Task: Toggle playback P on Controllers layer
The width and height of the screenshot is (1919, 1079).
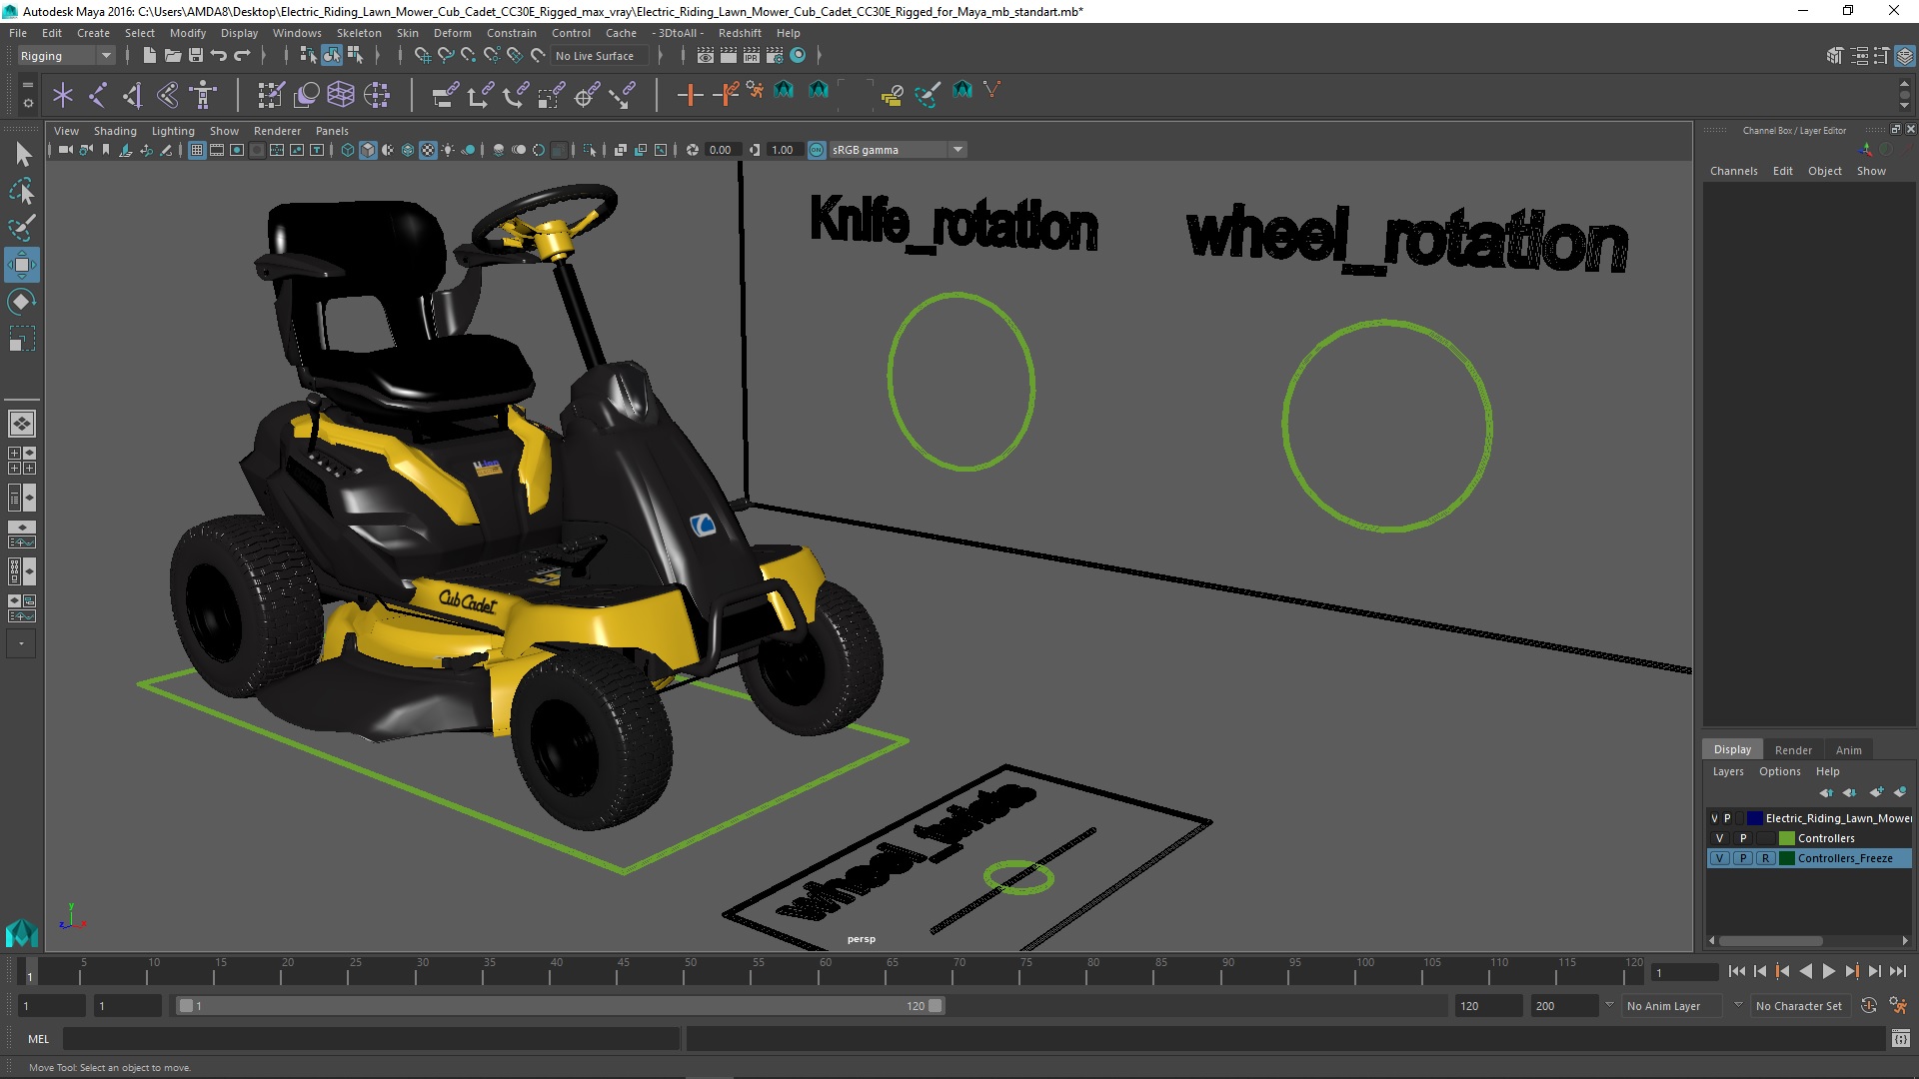Action: [x=1743, y=838]
